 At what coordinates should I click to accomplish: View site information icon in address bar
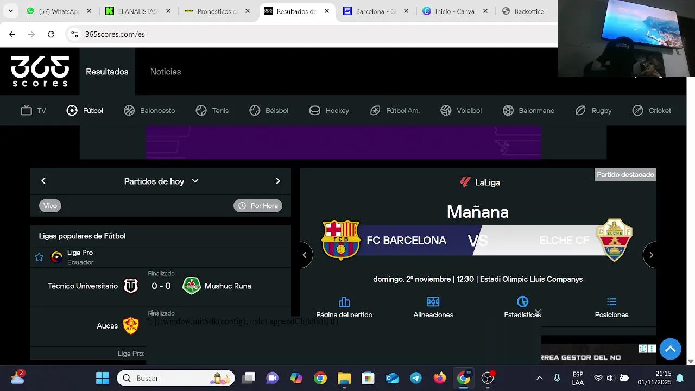tap(74, 34)
